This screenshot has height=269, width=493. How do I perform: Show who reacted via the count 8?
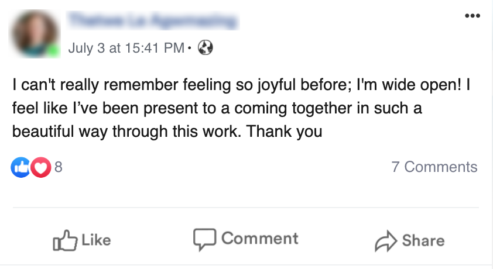click(58, 168)
